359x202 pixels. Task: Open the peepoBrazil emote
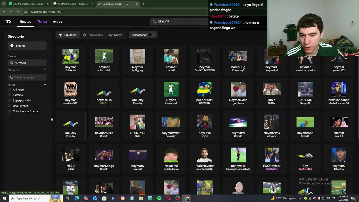[x=205, y=93]
